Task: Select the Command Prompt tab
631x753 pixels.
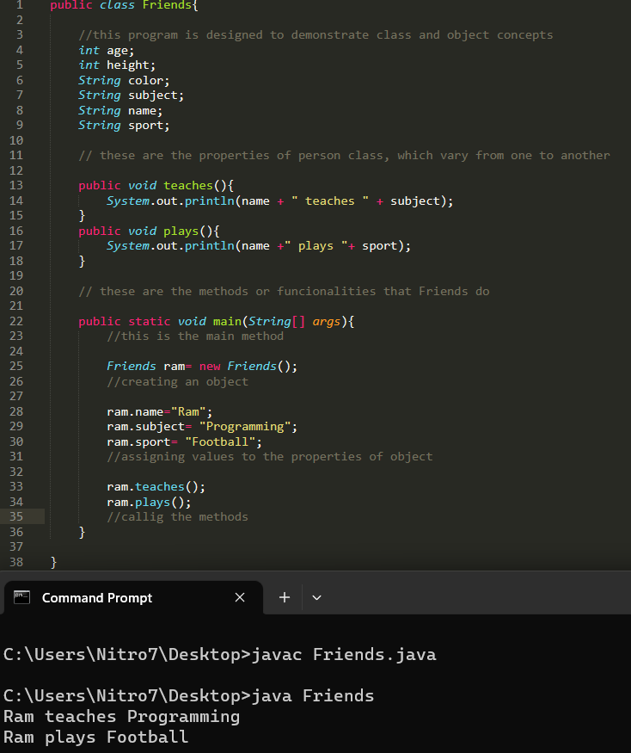Action: [133, 597]
